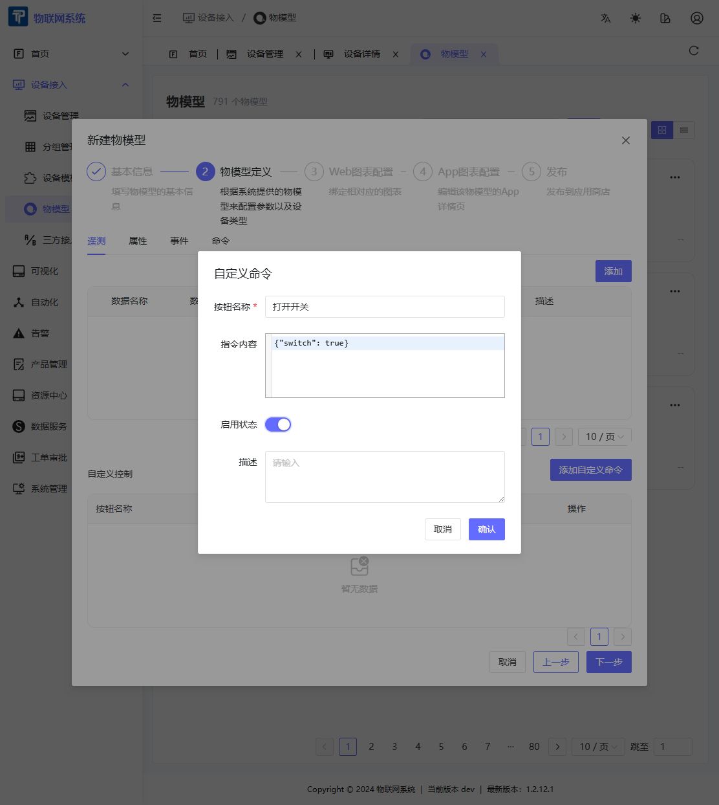Switch to the 属性 tab
This screenshot has width=719, height=805.
pos(138,241)
